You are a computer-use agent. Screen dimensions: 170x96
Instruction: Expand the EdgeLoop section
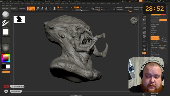tap(153, 26)
